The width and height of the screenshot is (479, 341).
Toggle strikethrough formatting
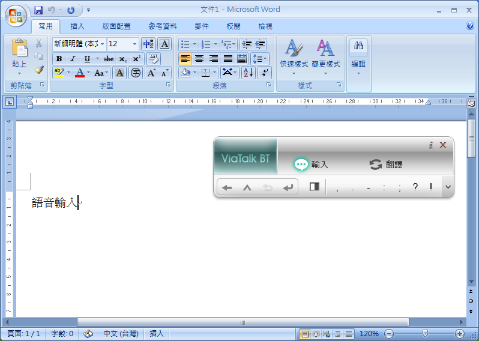tap(109, 58)
